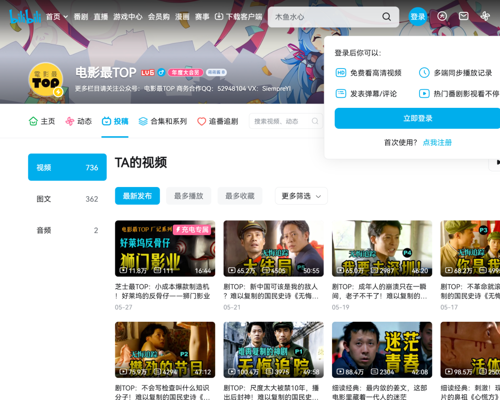Open 赛事 in the top navigation
Screen dimensions: 500x400
[x=202, y=17]
